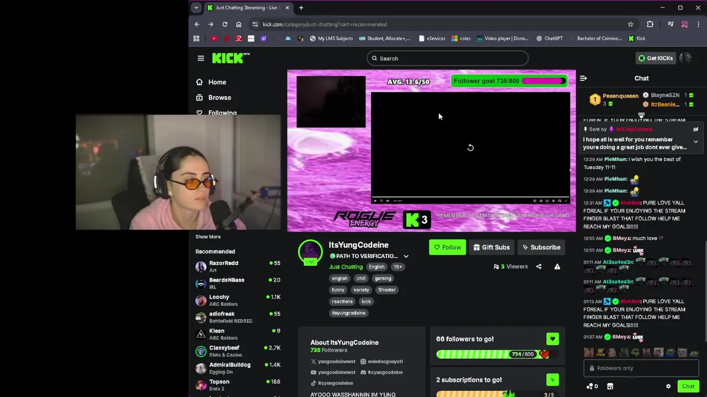The width and height of the screenshot is (707, 397).
Task: Open BeardsNBass recommended channel
Action: click(238, 283)
